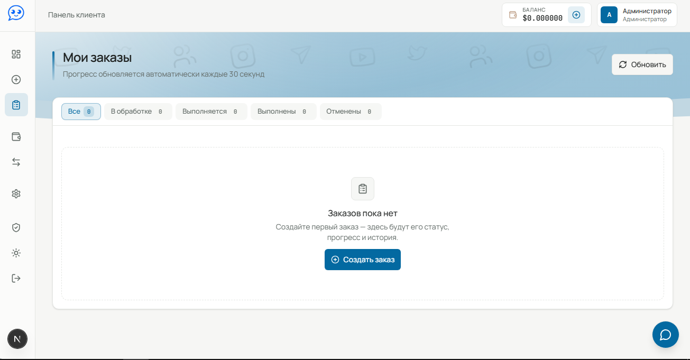Open the Администратор profile menu

coord(637,15)
